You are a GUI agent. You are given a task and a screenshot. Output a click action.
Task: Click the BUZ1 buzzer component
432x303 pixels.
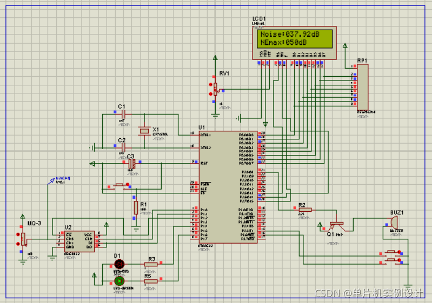click(x=394, y=221)
